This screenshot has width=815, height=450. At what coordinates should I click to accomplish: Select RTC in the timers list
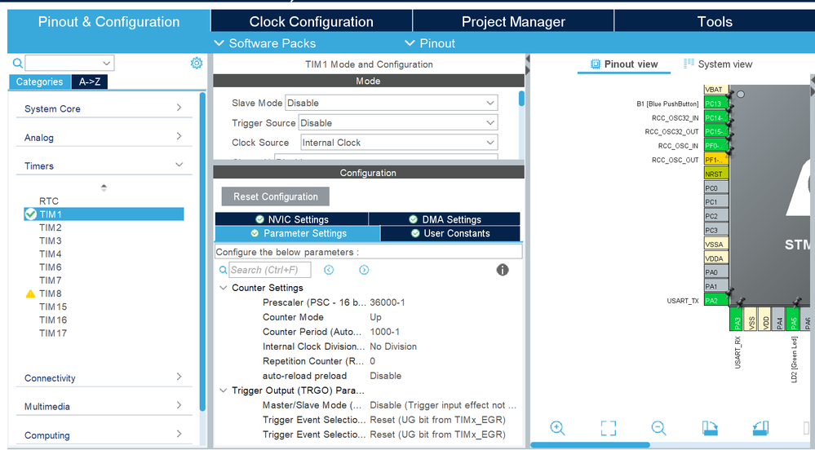click(49, 201)
